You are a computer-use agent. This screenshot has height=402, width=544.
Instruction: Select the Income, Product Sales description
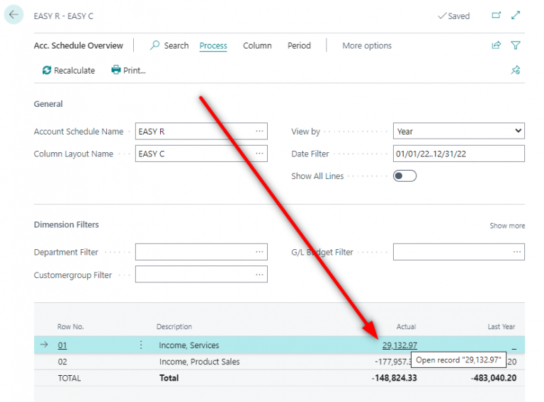tap(200, 362)
